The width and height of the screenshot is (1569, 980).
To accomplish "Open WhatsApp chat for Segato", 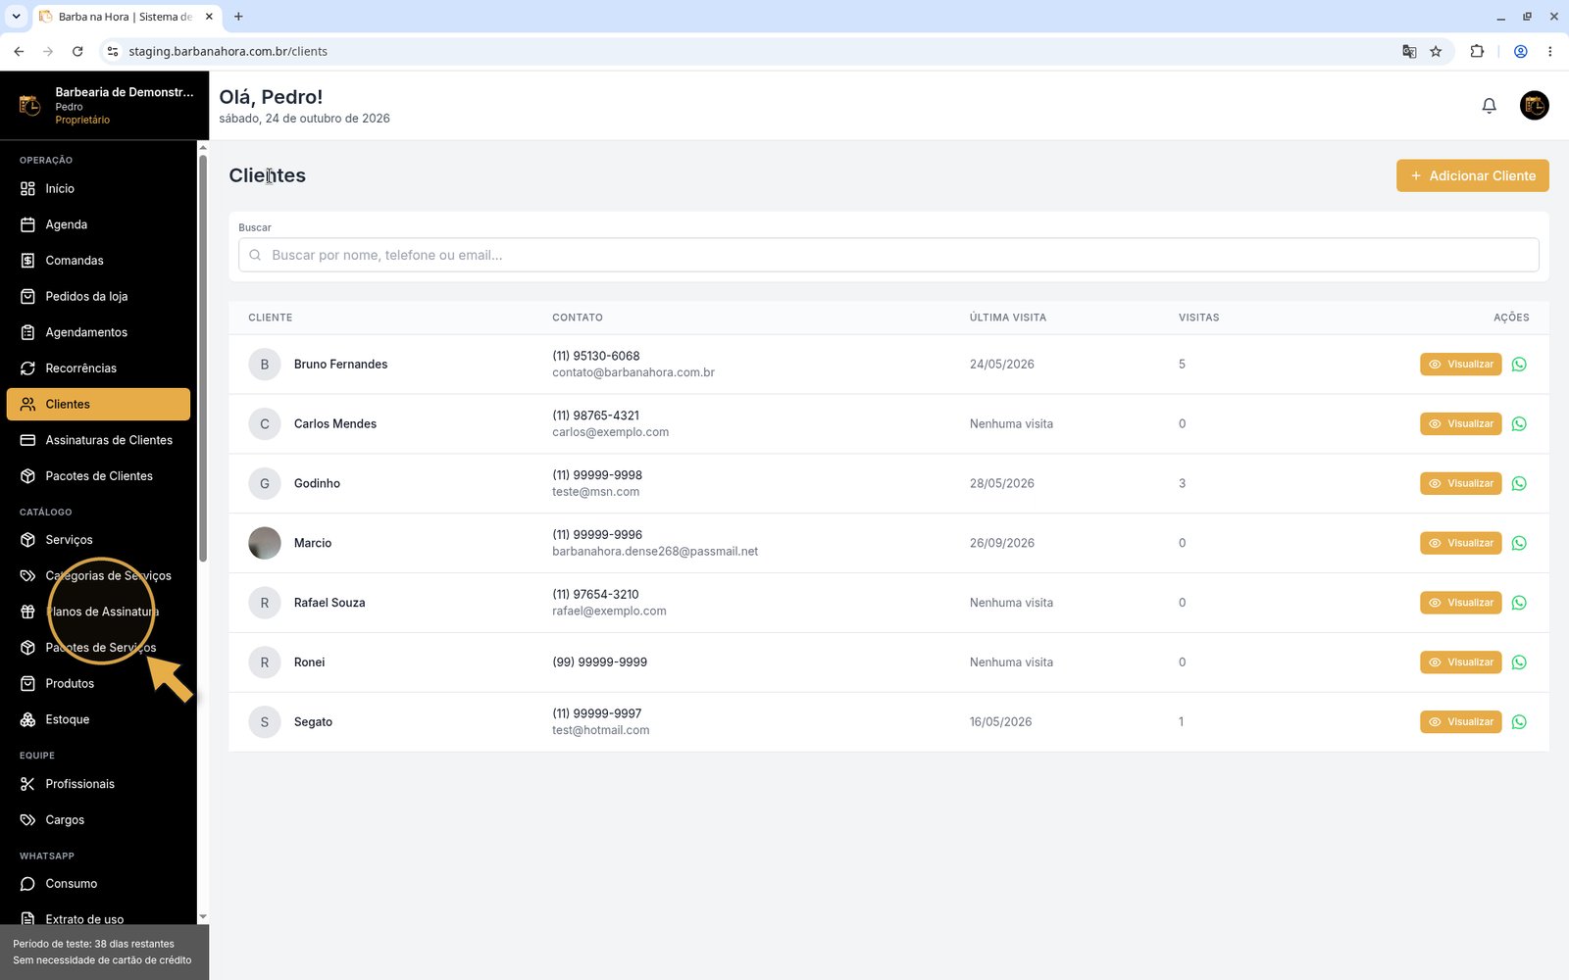I will (x=1519, y=723).
